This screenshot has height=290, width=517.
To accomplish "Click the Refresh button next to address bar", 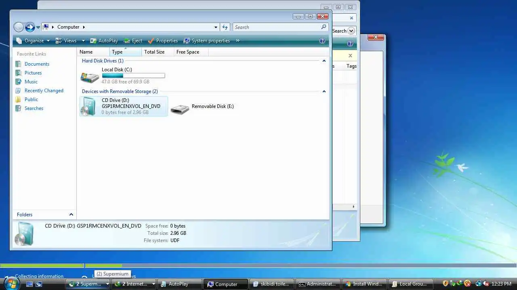I will tap(225, 27).
